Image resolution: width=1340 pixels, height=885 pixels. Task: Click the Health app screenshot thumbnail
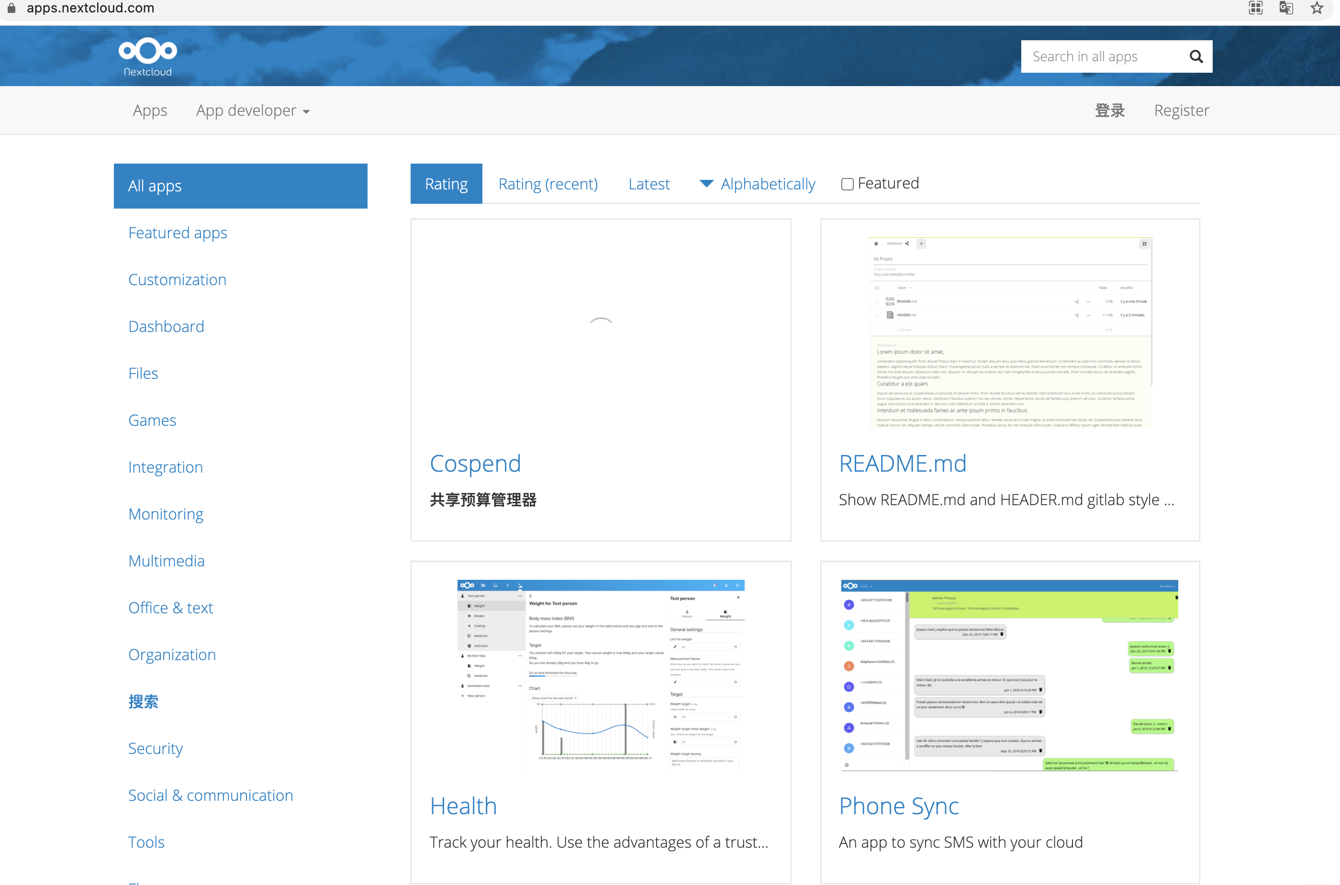click(x=601, y=675)
